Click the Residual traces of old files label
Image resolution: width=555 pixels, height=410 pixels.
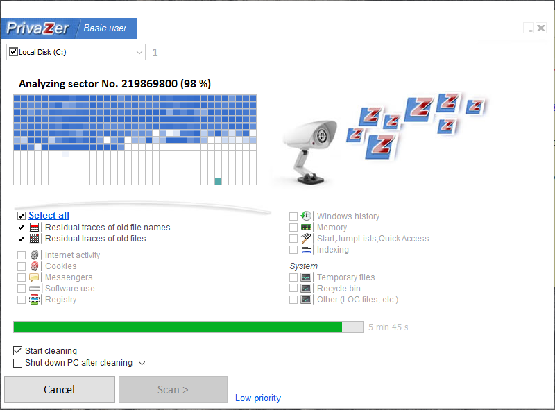point(96,238)
